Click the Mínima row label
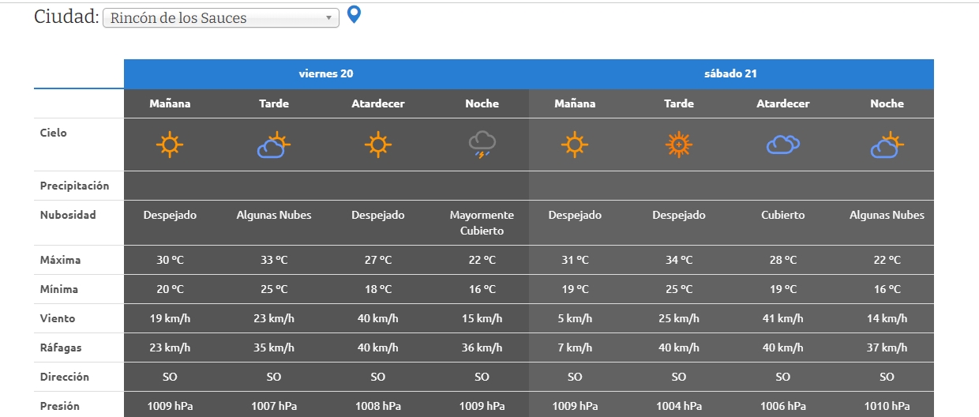This screenshot has width=979, height=417. [59, 289]
